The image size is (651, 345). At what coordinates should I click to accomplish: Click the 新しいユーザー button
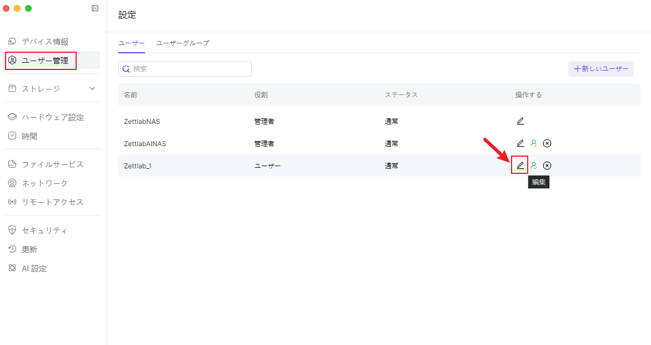click(x=600, y=69)
